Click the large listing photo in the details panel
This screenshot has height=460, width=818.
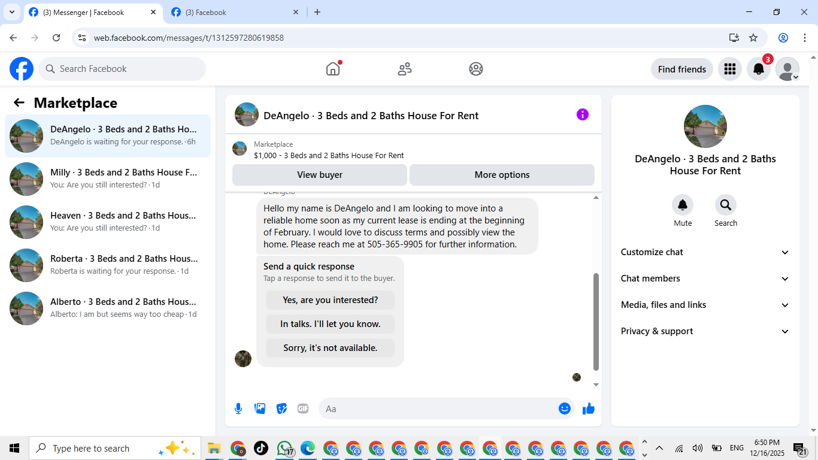tap(705, 126)
